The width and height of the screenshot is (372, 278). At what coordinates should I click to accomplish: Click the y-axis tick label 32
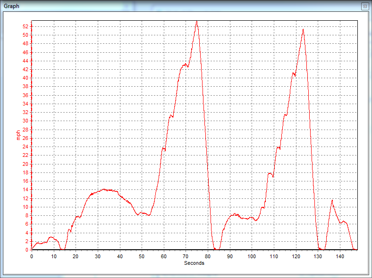[x=26, y=112]
